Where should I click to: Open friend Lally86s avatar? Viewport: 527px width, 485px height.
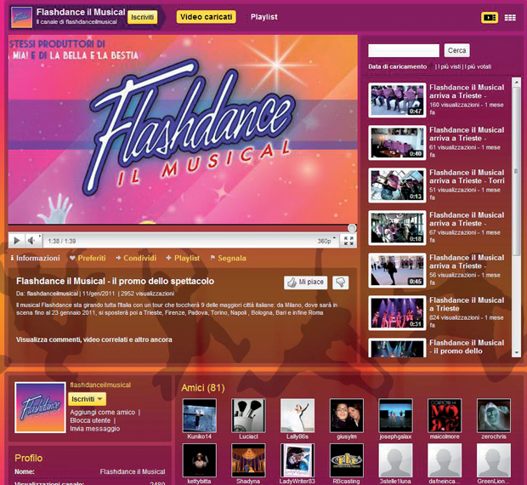tap(297, 416)
